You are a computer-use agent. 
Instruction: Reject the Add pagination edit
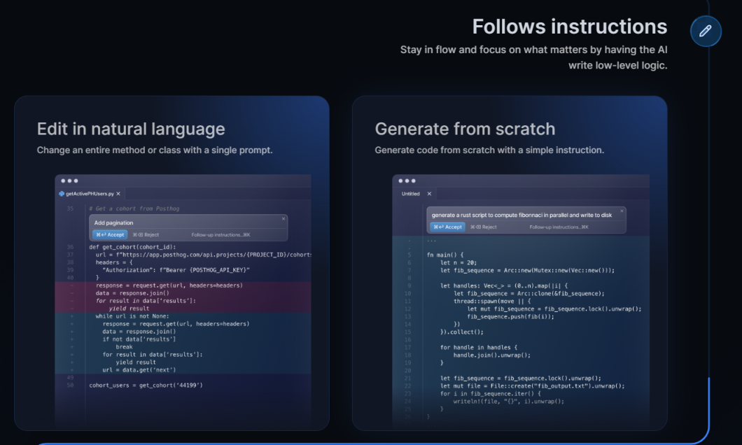(x=146, y=235)
